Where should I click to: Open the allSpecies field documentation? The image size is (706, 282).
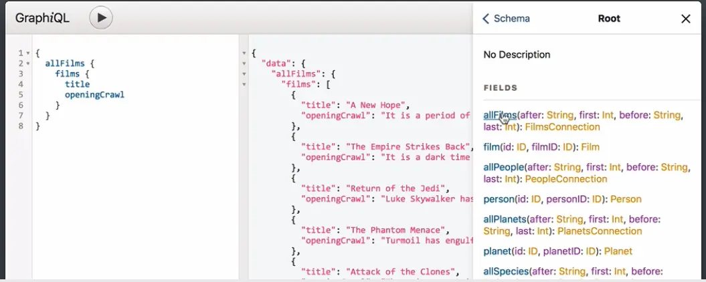click(506, 272)
